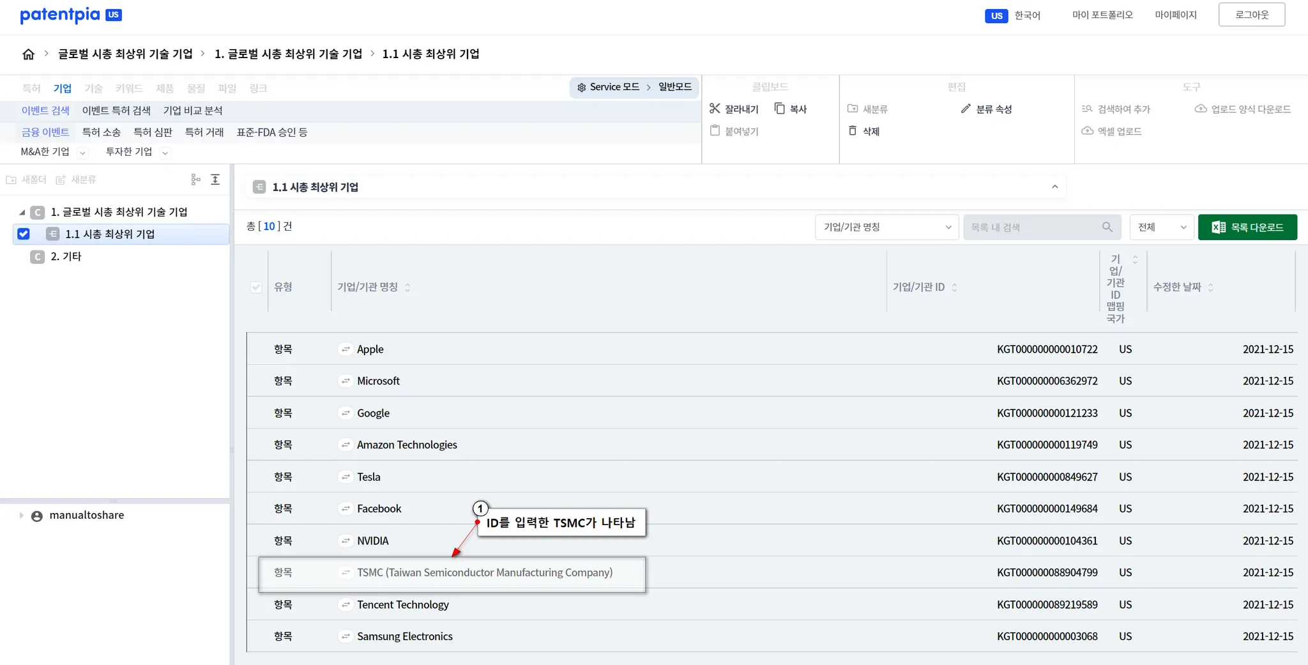
Task: Click the 로그아웃 button
Action: pos(1251,15)
